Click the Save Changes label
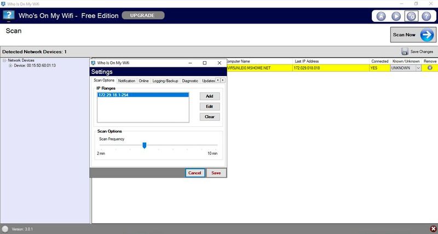This screenshot has width=438, height=234. click(x=422, y=51)
